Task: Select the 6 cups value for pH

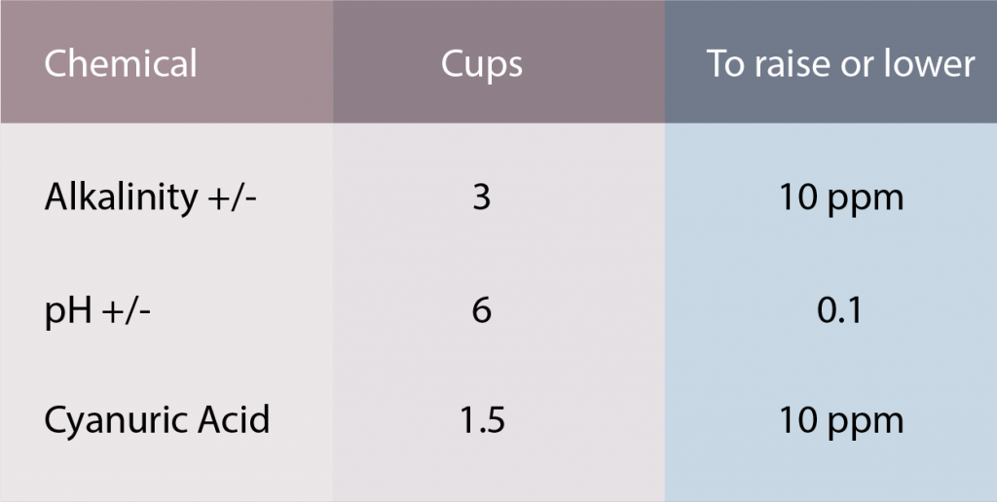Action: click(481, 310)
